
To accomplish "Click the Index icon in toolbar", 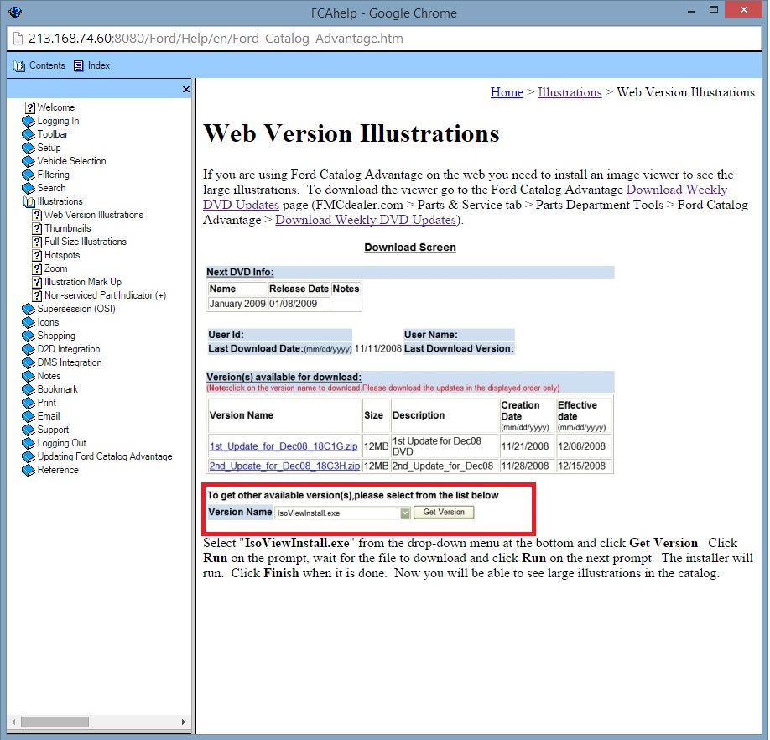I will pos(79,65).
